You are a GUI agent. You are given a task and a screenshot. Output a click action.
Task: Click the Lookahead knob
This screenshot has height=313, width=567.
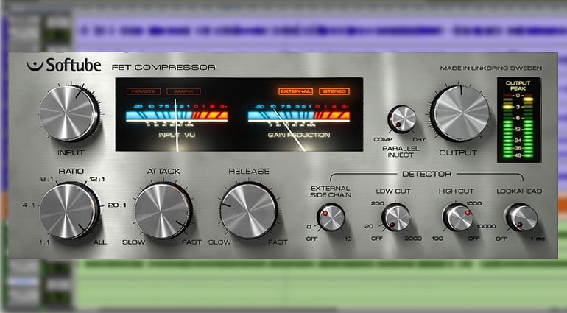tap(521, 217)
